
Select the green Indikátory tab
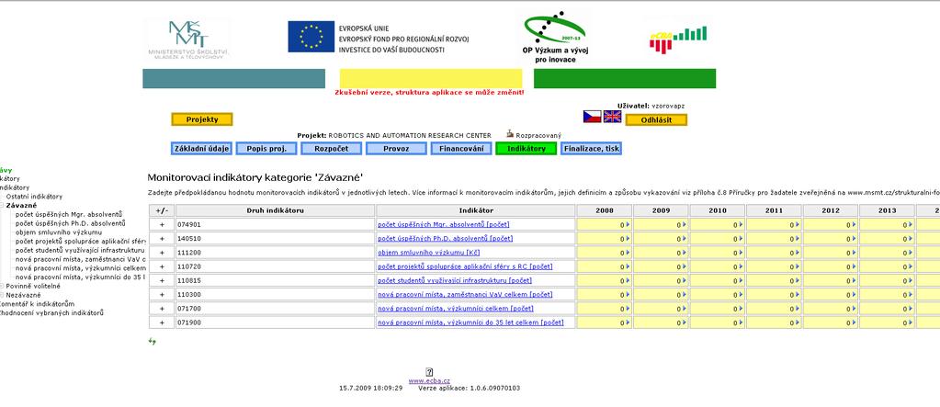(x=526, y=149)
